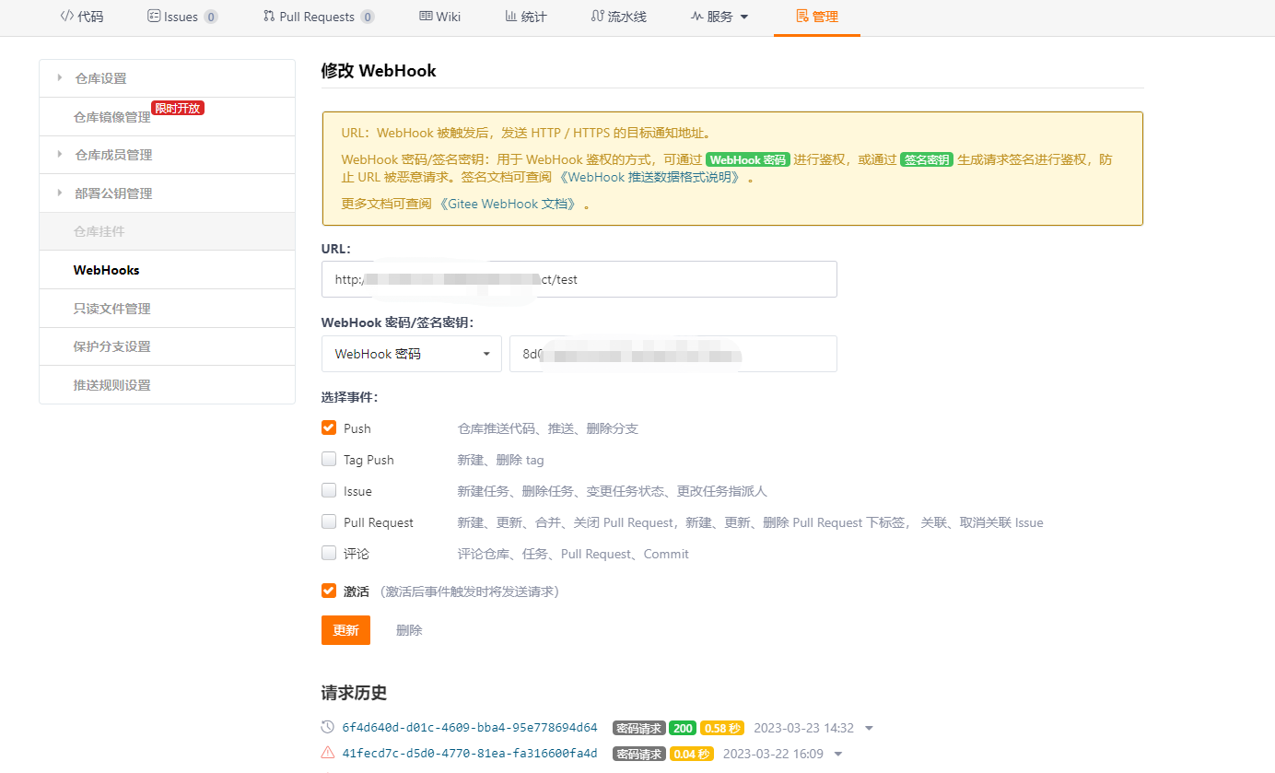Open 推送规则设置 in sidebar
This screenshot has width=1275, height=773.
[167, 385]
